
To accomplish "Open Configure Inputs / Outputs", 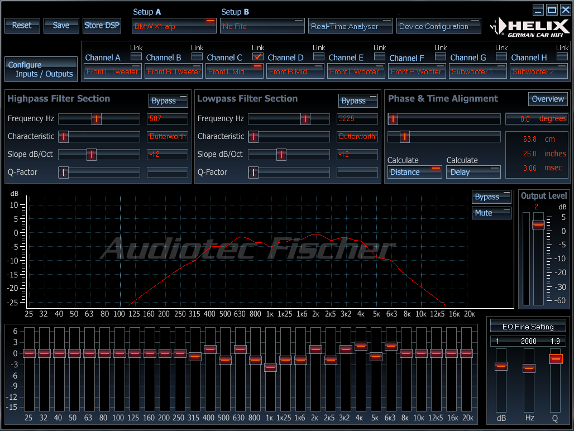I will [x=41, y=69].
